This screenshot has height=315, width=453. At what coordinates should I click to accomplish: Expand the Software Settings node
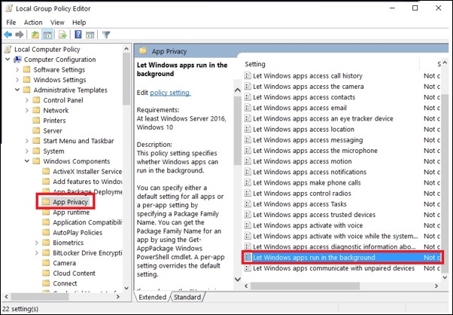(x=17, y=70)
